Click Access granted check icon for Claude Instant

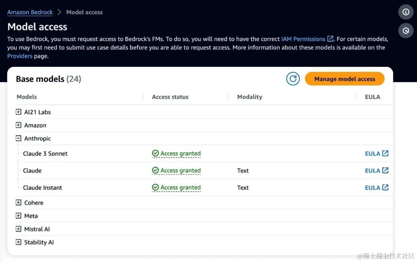click(155, 187)
